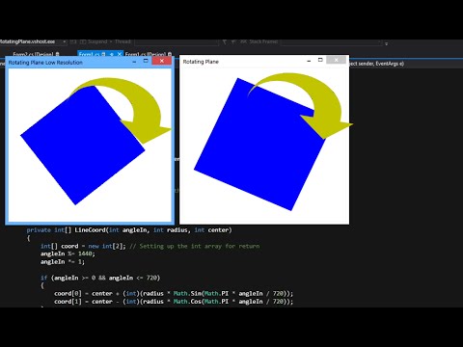Image resolution: width=463 pixels, height=347 pixels.
Task: Click the 'angleIn *= 1;' line
Action: click(x=63, y=262)
